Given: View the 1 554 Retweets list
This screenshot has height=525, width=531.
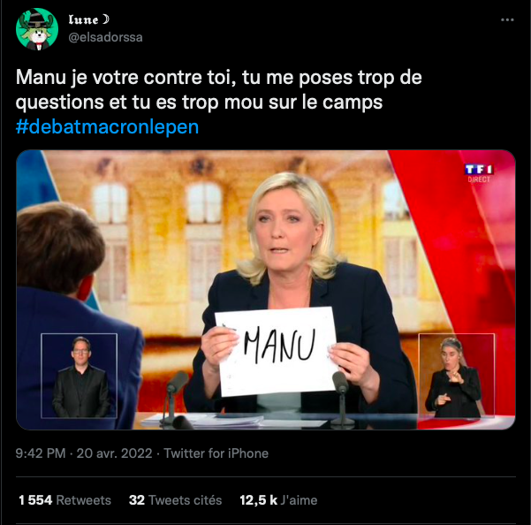Looking at the screenshot, I should coord(64,500).
